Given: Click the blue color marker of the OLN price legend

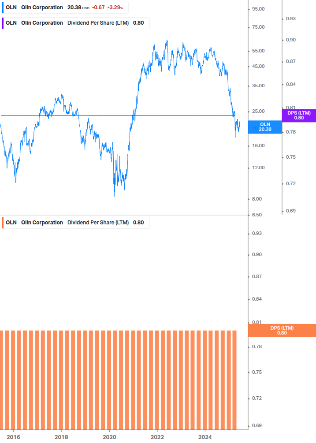Looking at the screenshot, I should click(3, 7).
